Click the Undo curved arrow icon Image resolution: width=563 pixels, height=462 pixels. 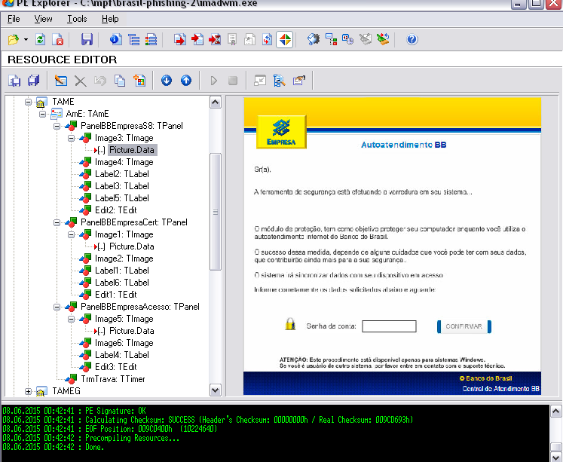tap(99, 81)
